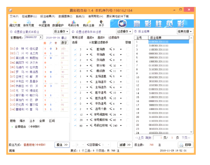Open the 中奖查询 toolbar icon
This screenshot has width=210, height=165.
(x=44, y=24)
